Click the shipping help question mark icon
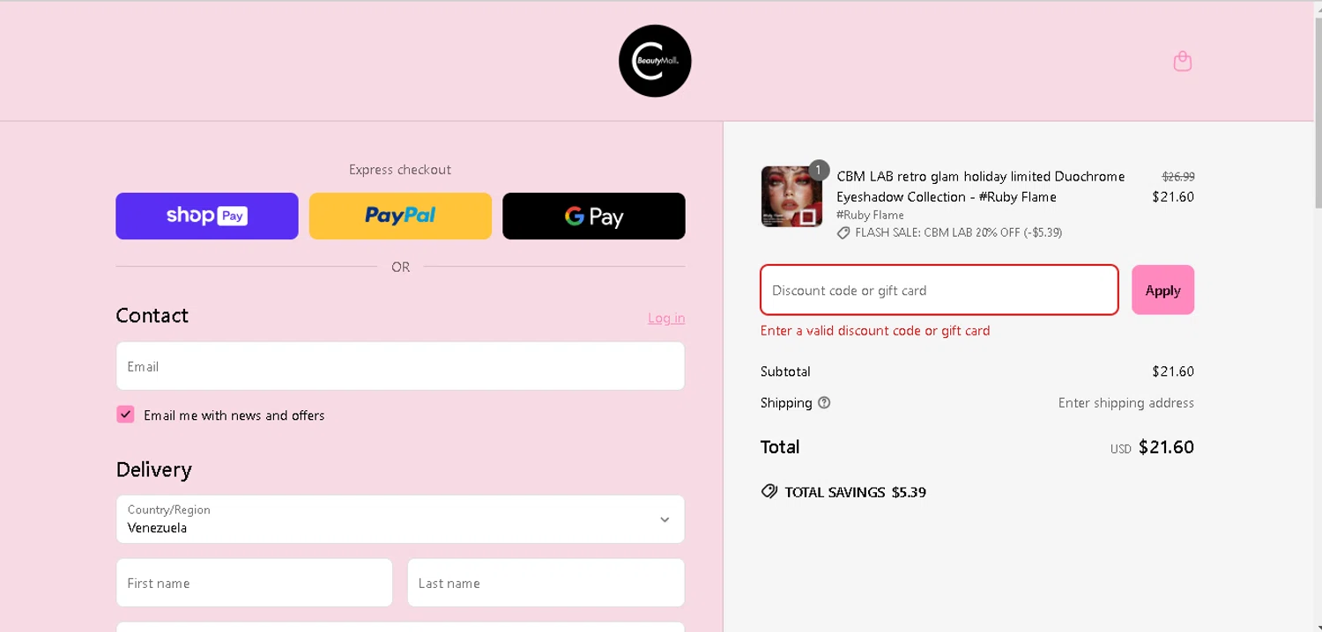The width and height of the screenshot is (1322, 632). (x=824, y=403)
